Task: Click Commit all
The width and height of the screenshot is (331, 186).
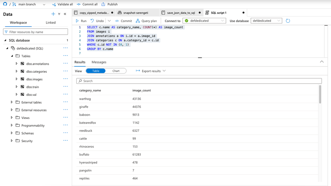Action: tap(87, 4)
